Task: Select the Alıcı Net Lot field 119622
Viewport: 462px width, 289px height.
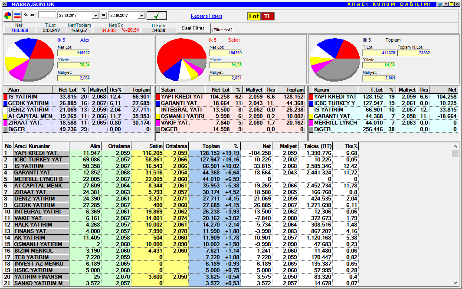Action: tap(74, 53)
